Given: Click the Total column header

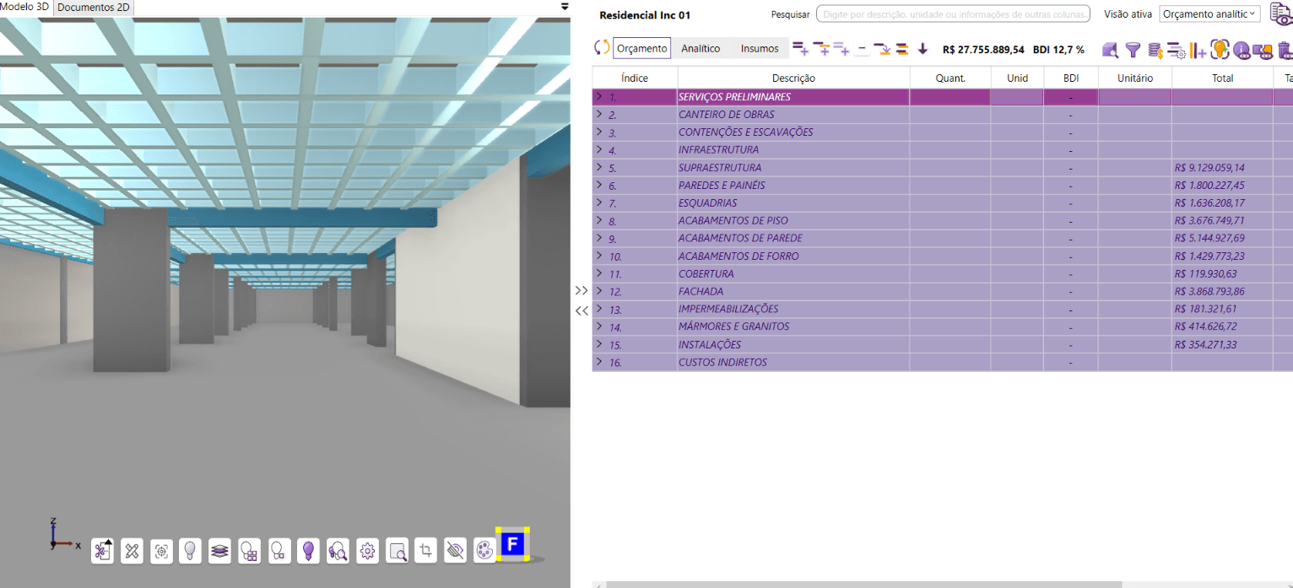Looking at the screenshot, I should click(1222, 78).
